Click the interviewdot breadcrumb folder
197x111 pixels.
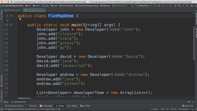66,6
